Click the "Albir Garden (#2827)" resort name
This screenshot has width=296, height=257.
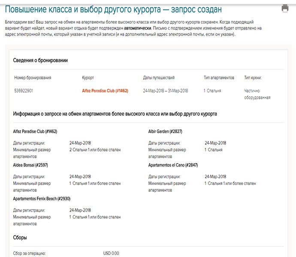(165, 131)
